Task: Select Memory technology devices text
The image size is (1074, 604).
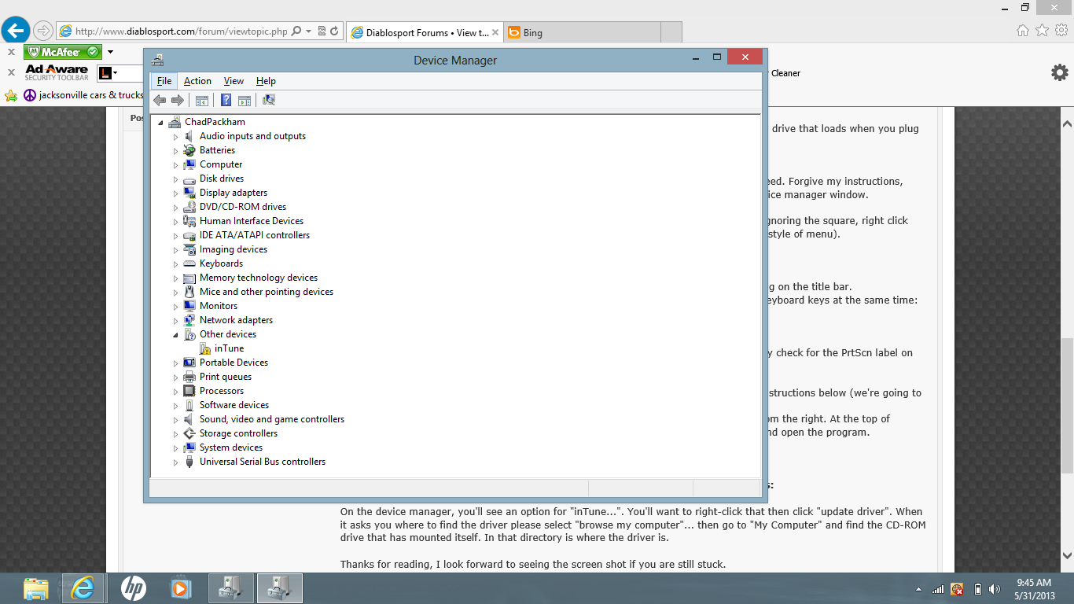Action: [x=259, y=278]
